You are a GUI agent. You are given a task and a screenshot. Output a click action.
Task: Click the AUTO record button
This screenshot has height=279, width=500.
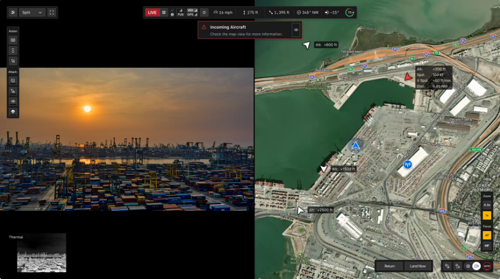(487, 266)
